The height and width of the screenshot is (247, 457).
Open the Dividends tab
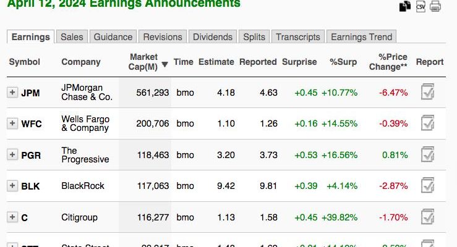pos(213,36)
